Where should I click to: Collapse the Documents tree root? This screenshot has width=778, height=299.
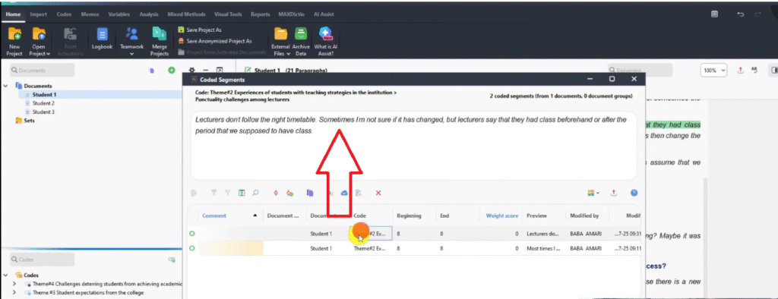[5, 86]
